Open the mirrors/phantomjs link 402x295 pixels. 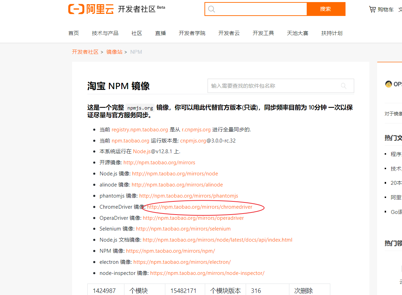click(x=189, y=196)
